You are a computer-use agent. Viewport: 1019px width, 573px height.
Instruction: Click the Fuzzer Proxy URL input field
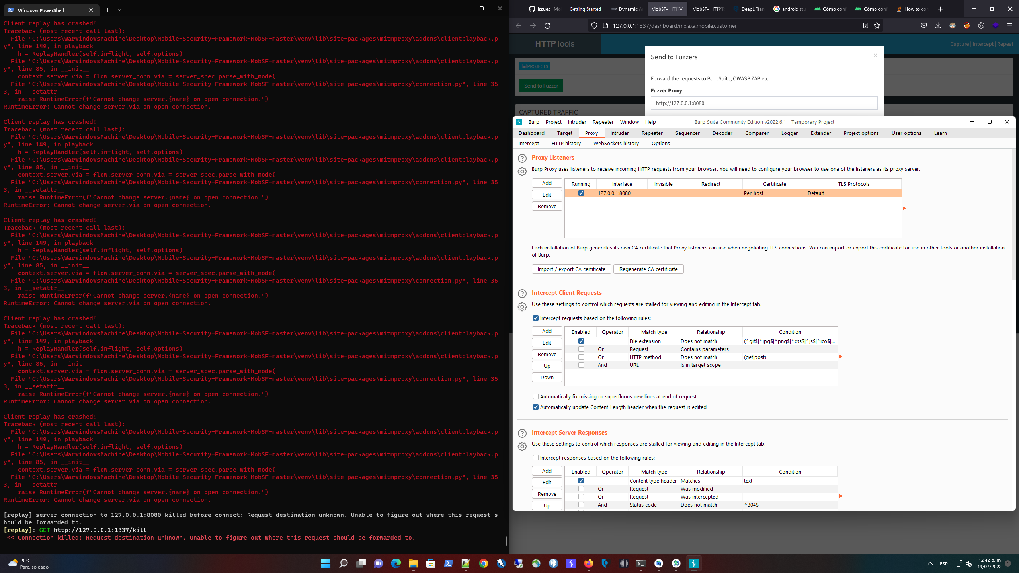coord(763,103)
